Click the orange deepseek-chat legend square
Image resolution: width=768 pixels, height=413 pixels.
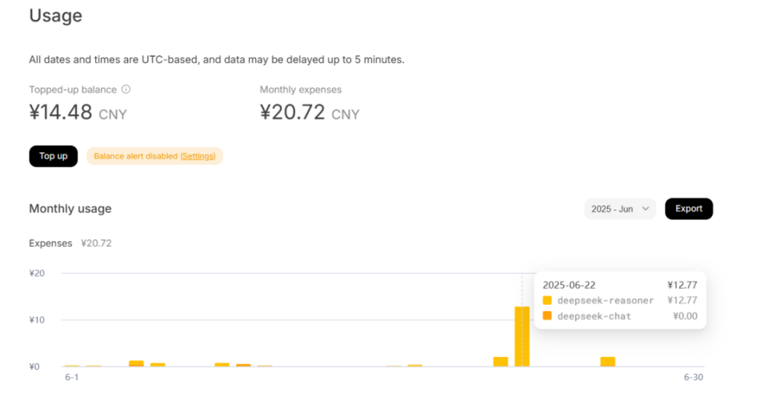(x=547, y=316)
